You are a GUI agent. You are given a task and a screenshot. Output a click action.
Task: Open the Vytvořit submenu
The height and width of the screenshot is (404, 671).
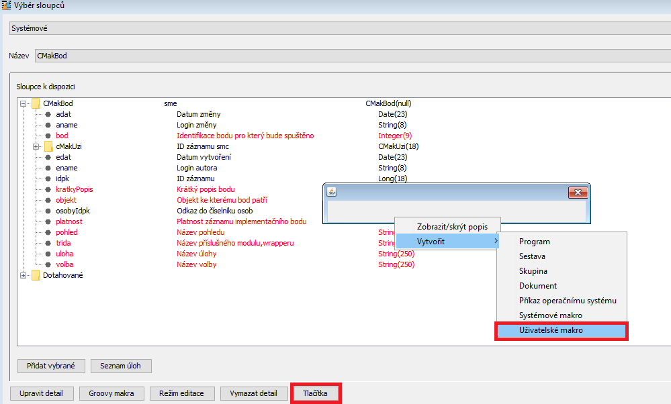447,241
